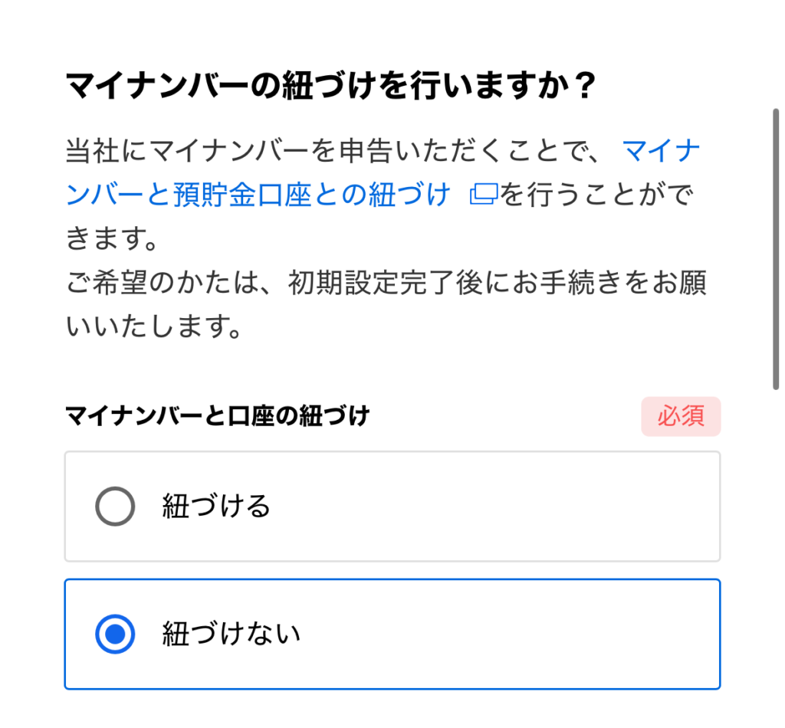The height and width of the screenshot is (728, 785).
Task: Click the field label マイナンバーと口座の紐づけ
Action: [218, 417]
